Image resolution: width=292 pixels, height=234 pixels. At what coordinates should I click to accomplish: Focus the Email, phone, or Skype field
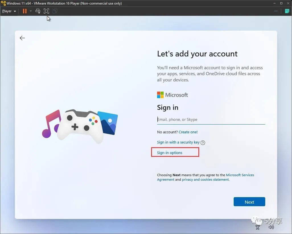[211, 119]
